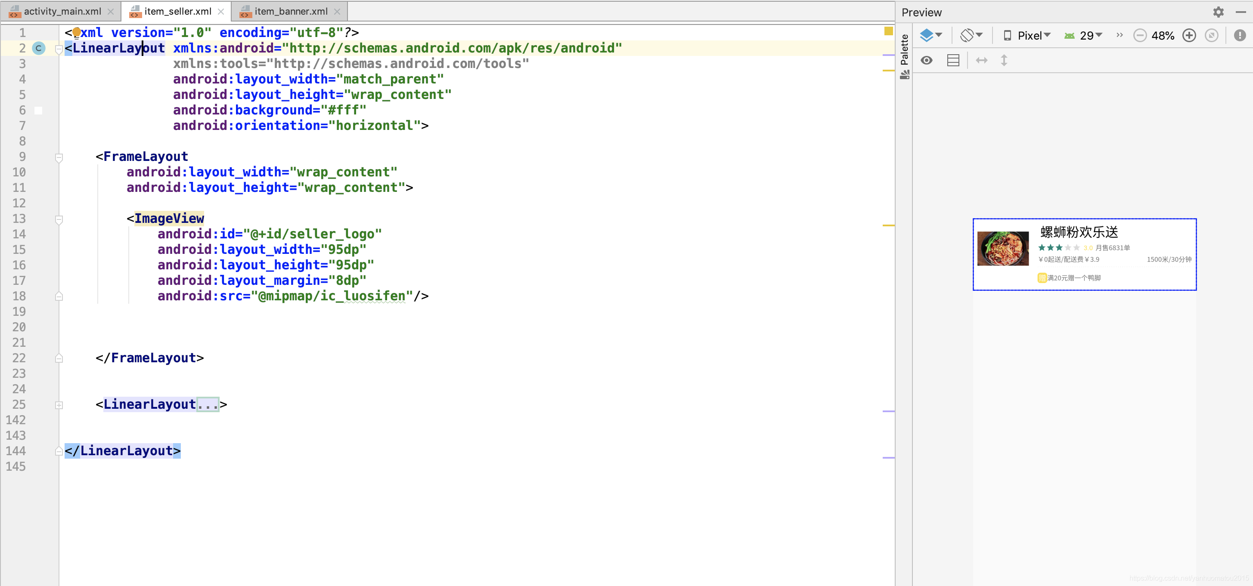Toggle view options eye icon
The image size is (1253, 586).
(x=927, y=60)
